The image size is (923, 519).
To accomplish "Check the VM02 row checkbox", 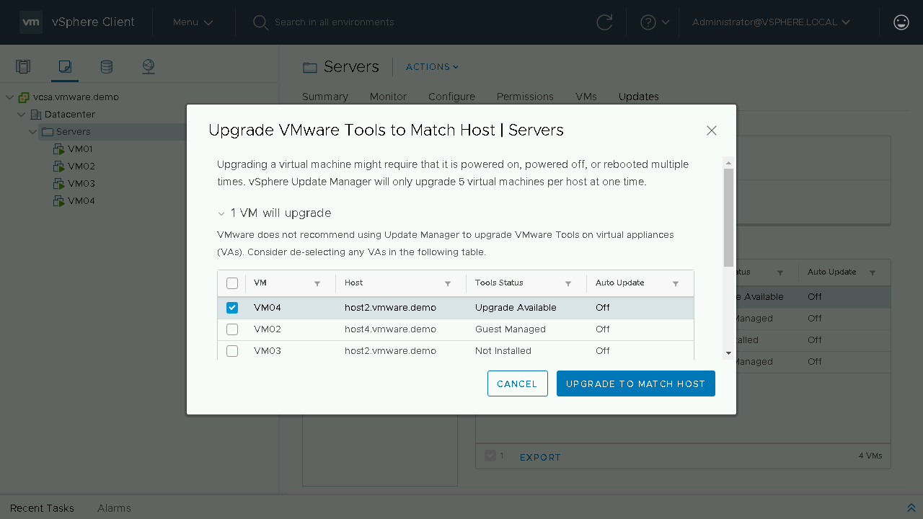I will tap(232, 329).
